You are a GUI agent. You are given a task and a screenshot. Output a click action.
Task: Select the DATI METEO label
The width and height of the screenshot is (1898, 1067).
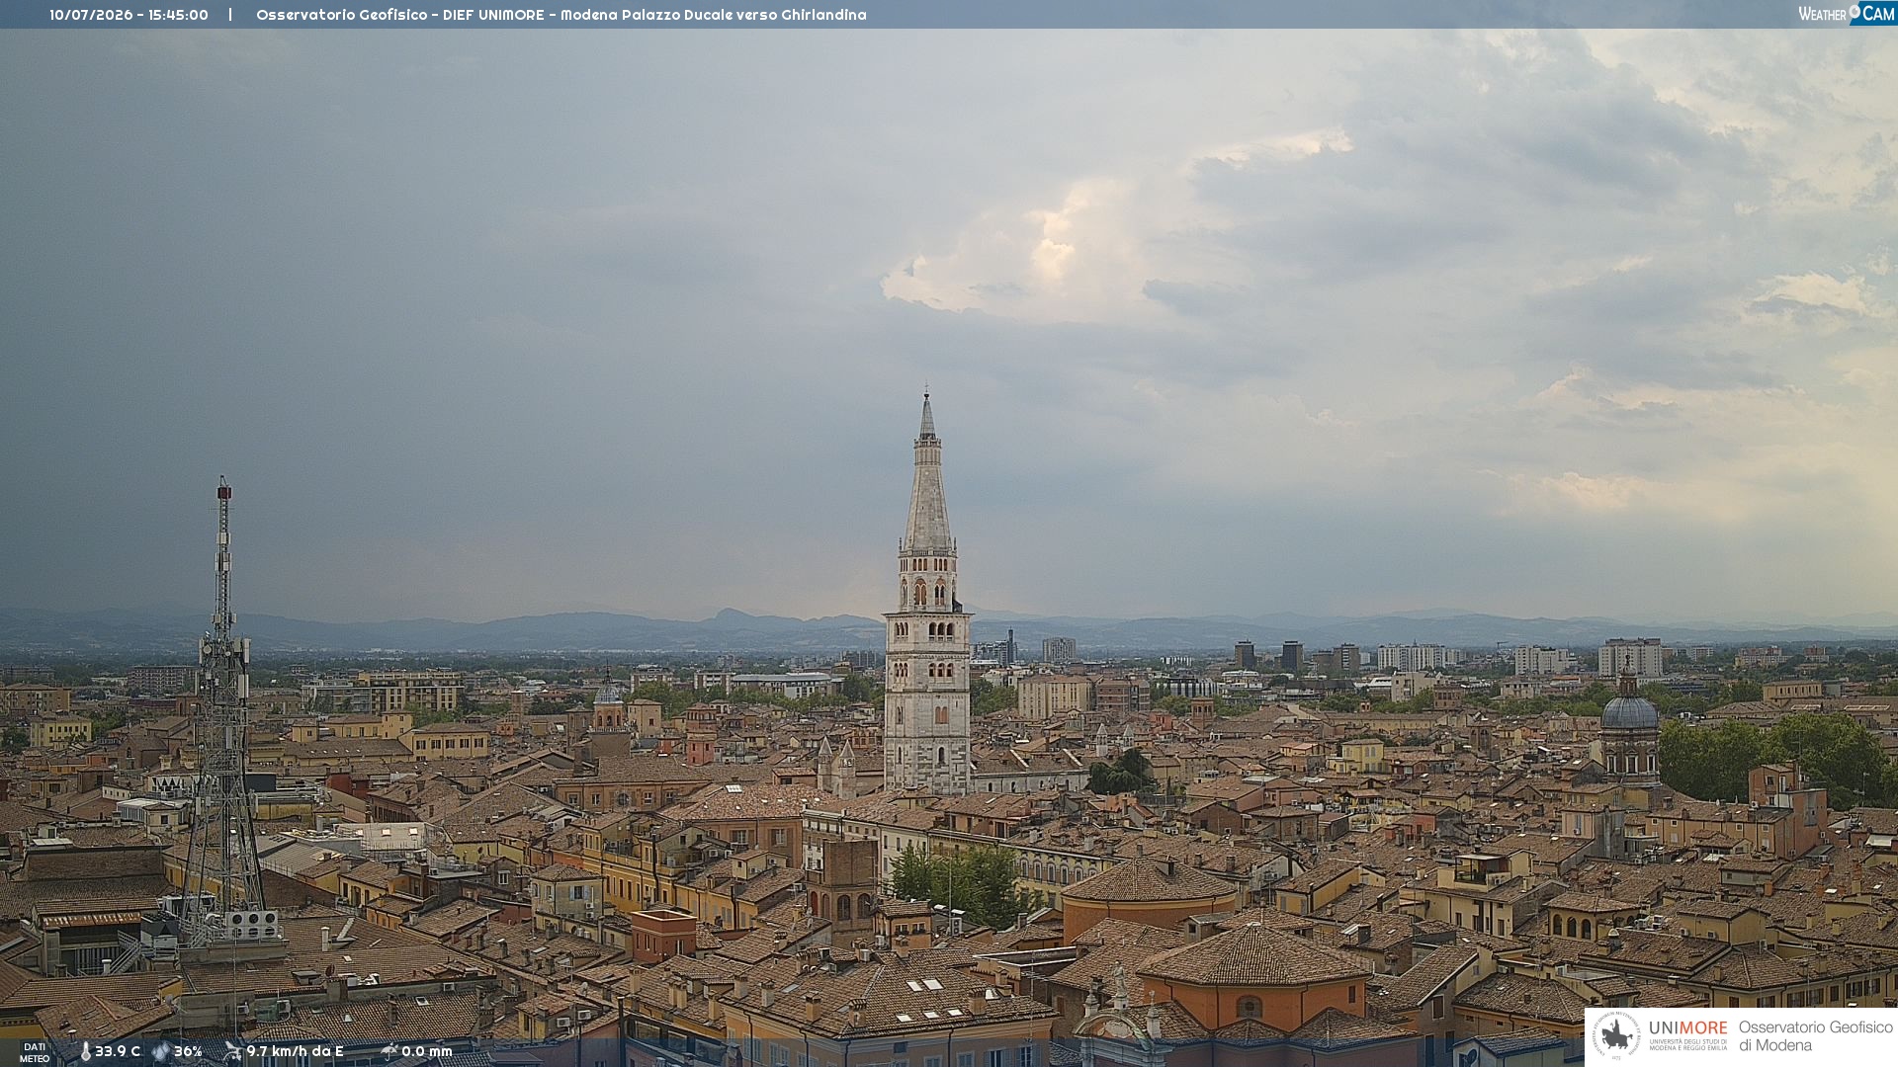pyautogui.click(x=35, y=1052)
